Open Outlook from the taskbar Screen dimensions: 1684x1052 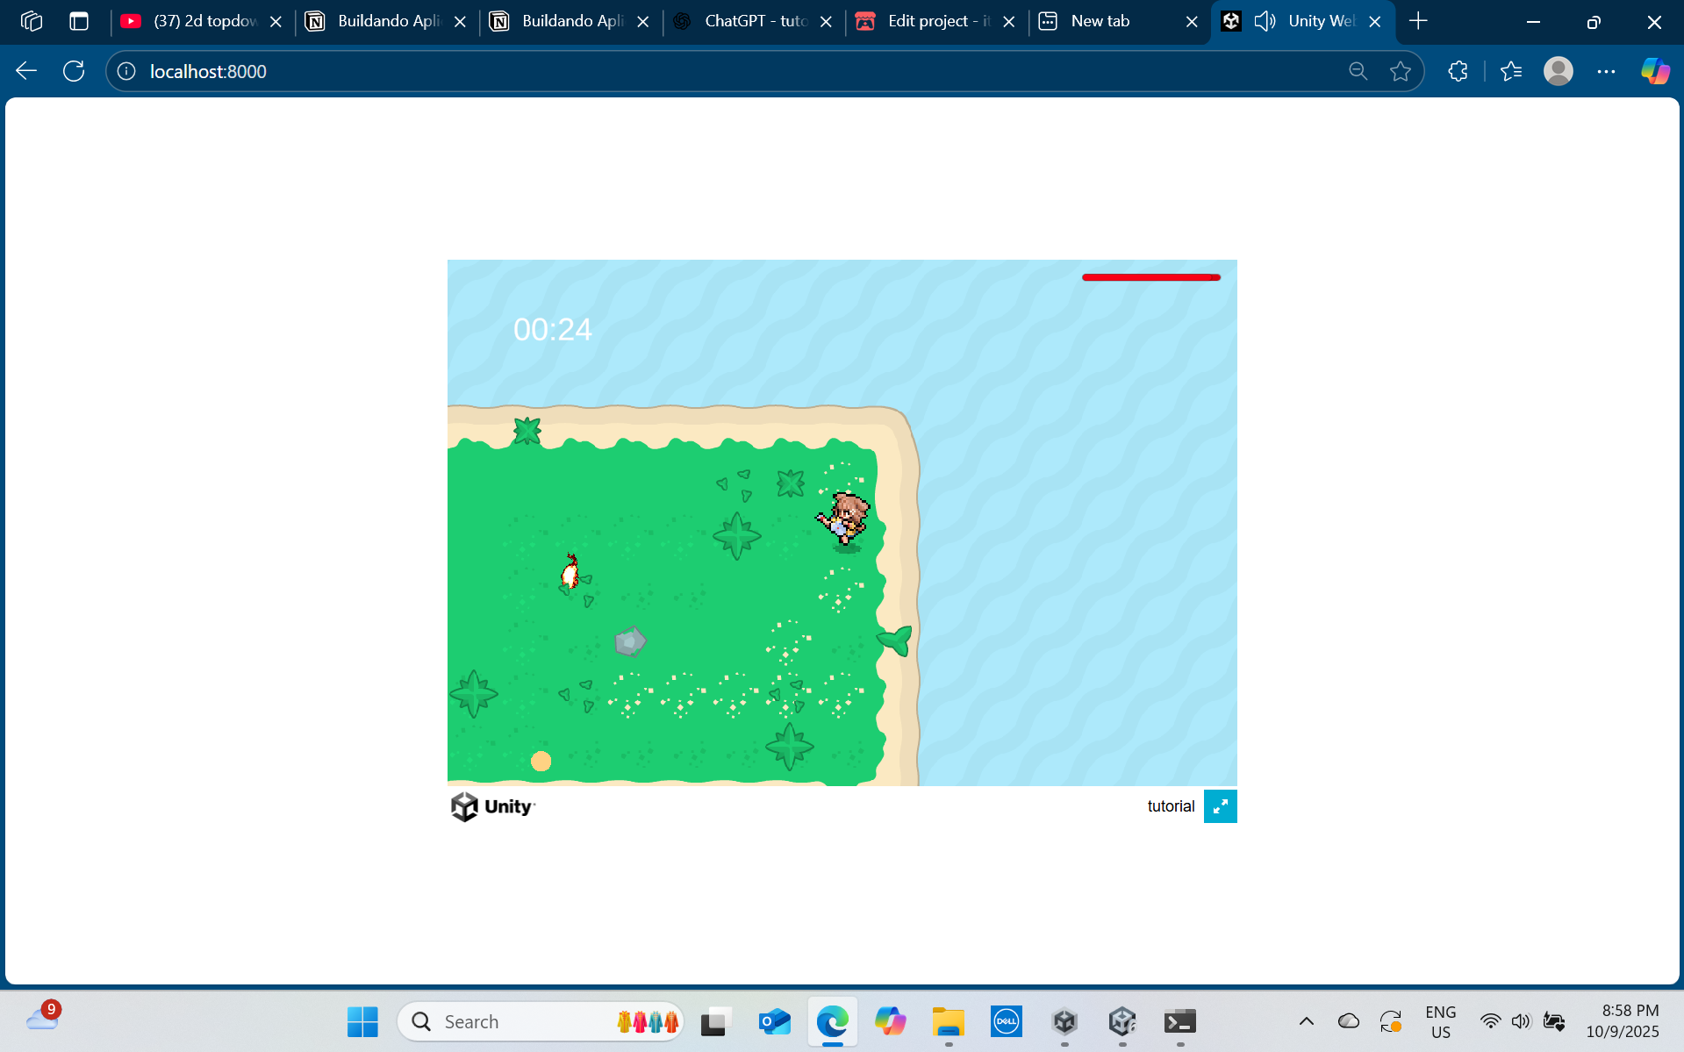click(774, 1021)
